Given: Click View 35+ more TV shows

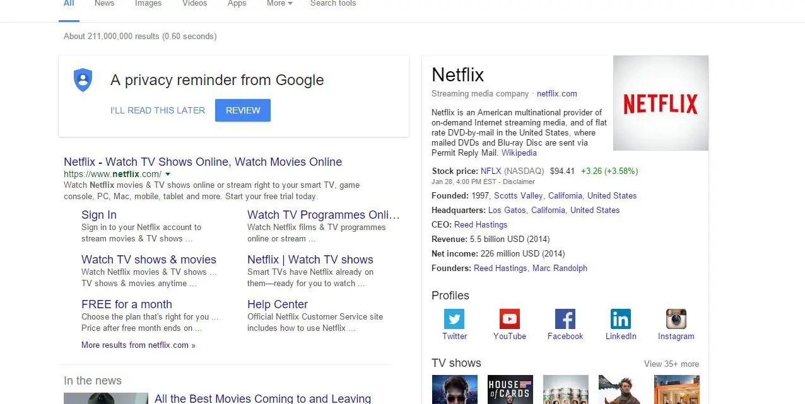Looking at the screenshot, I should [671, 364].
